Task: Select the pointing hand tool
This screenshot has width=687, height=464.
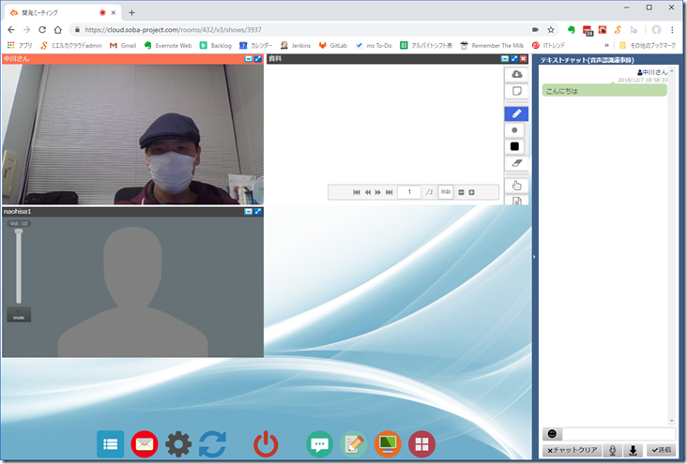Action: point(516,186)
